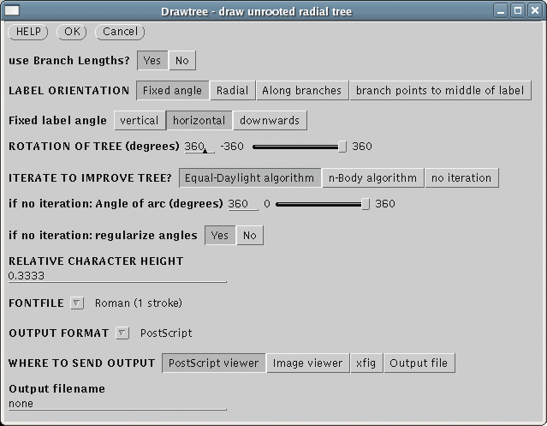This screenshot has height=426, width=547.
Task: Select Equal-Daylight algorithm option
Action: pos(250,178)
